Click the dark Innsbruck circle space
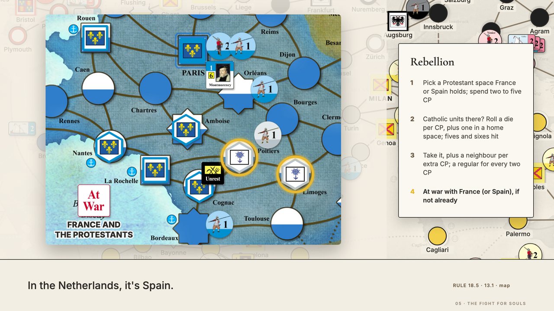554x311 pixels. [x=438, y=13]
